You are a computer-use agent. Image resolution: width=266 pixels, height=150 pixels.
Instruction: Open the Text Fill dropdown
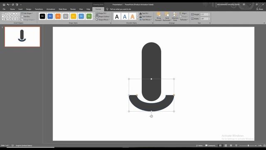144,13
